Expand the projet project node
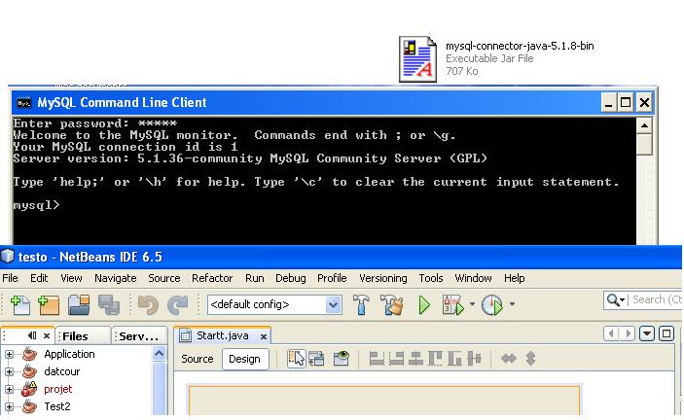 9,389
